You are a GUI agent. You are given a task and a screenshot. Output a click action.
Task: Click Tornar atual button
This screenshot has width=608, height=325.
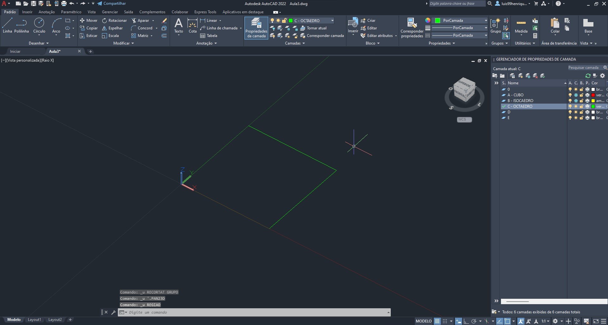click(313, 28)
